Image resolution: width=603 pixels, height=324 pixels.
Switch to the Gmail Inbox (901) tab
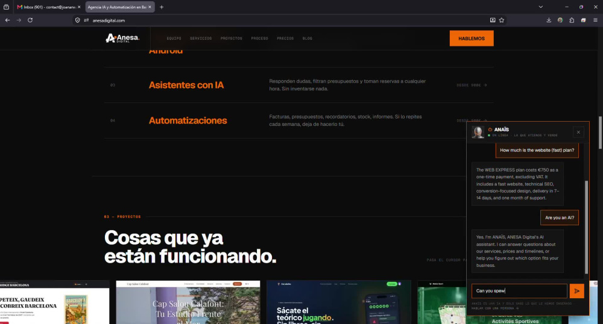coord(49,7)
